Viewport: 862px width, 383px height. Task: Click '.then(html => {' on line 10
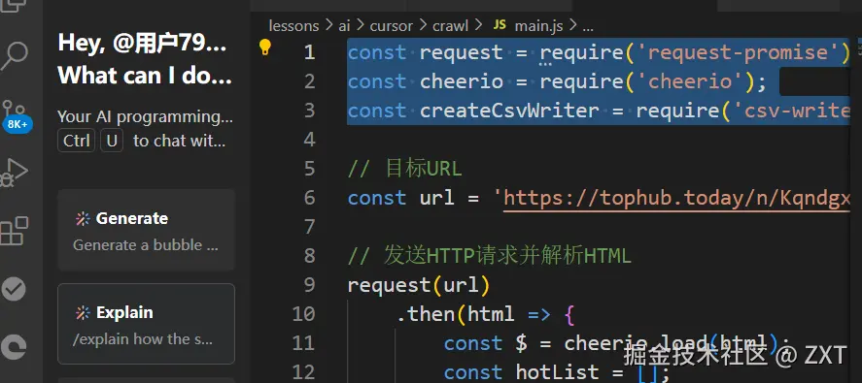click(486, 314)
